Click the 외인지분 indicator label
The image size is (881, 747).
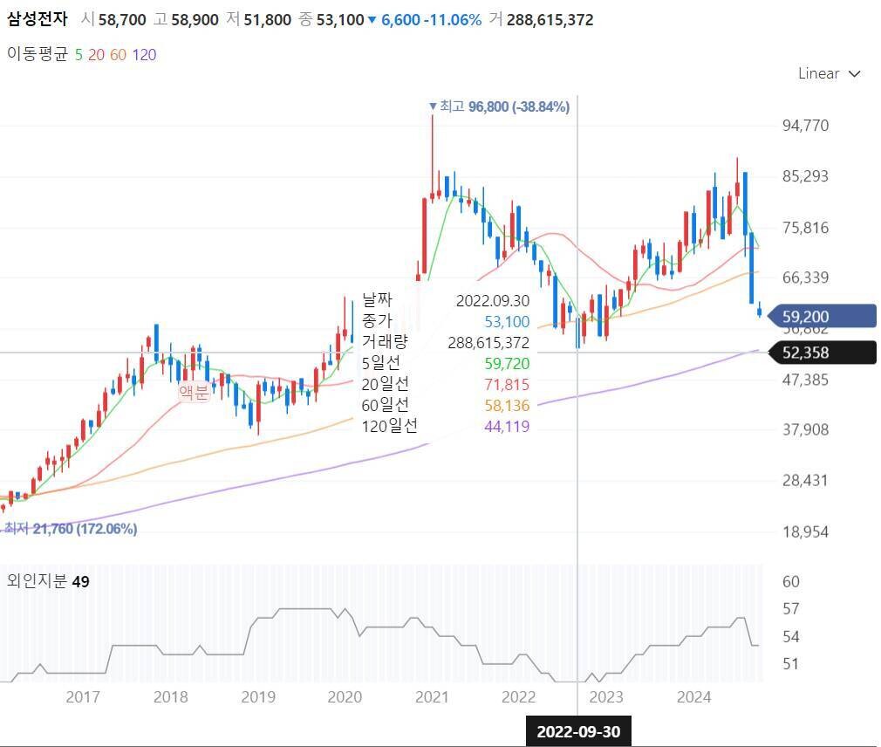point(37,581)
